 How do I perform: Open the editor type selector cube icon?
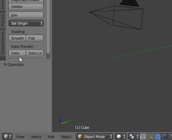pyautogui.click(x=7, y=136)
